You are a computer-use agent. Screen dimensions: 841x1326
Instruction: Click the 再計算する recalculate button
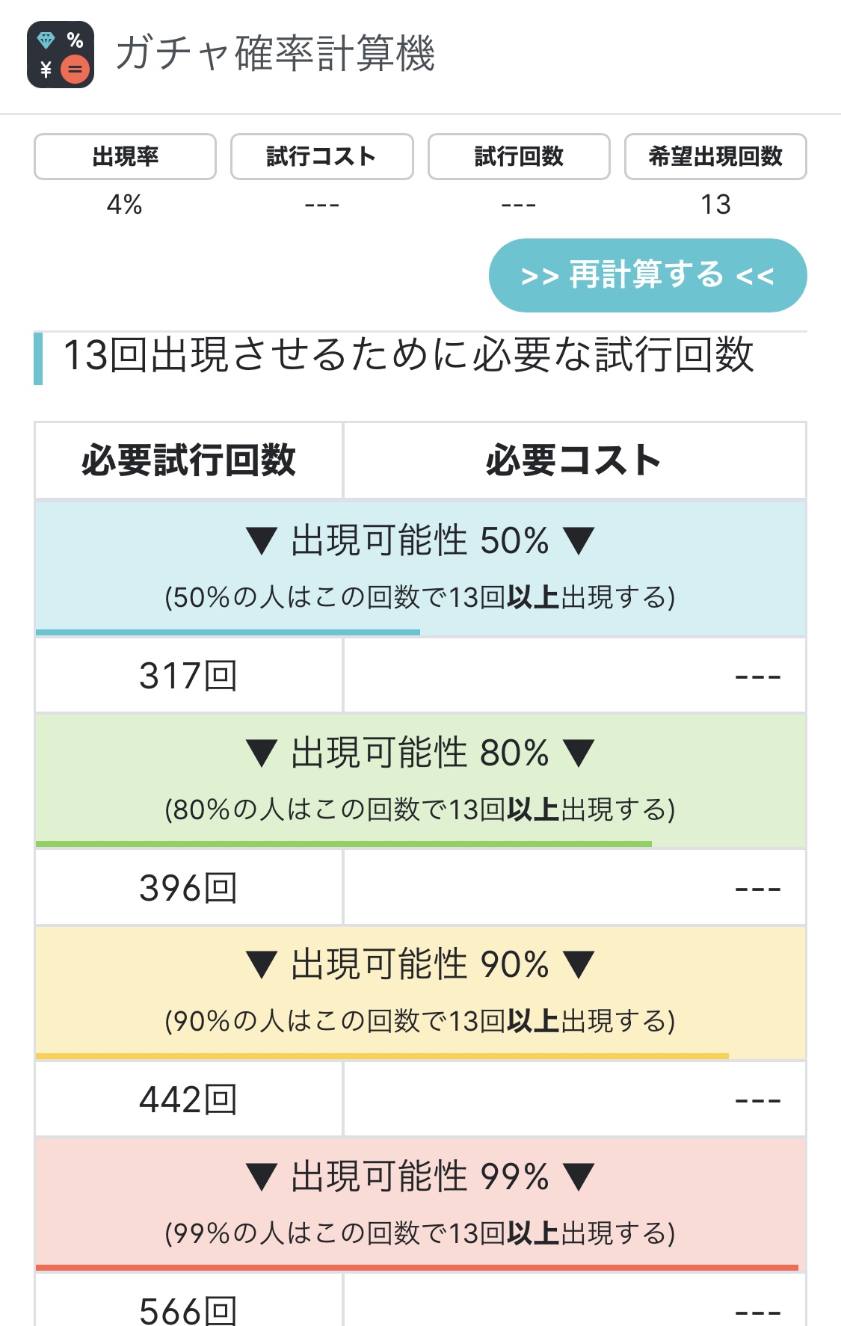click(x=647, y=275)
